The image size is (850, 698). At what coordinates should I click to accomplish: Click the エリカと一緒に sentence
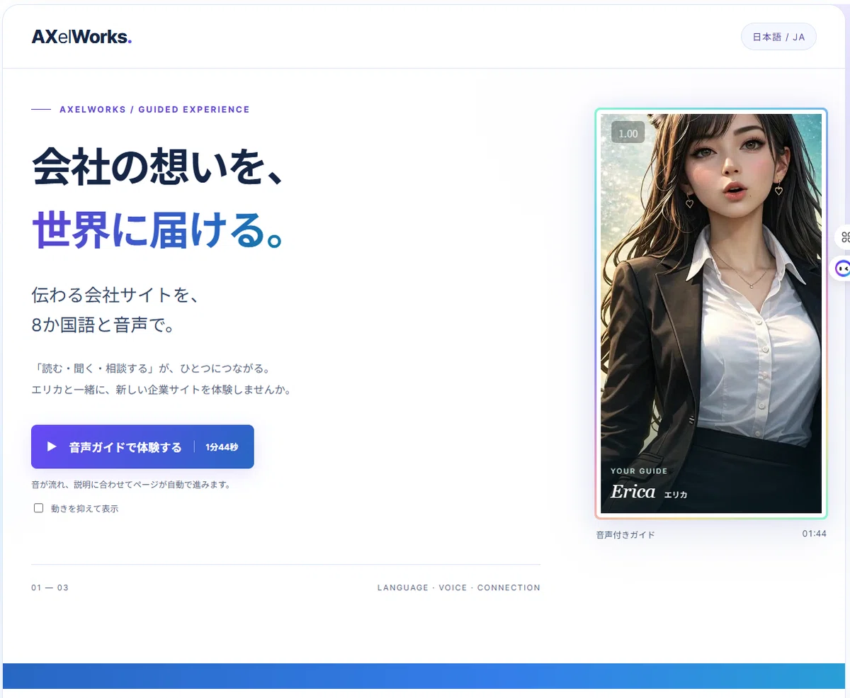(161, 390)
